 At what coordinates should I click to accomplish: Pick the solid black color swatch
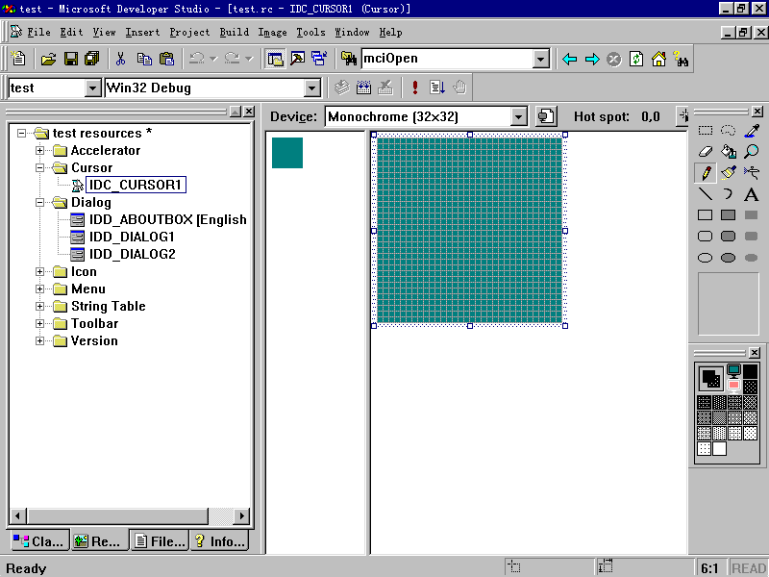[x=750, y=371]
